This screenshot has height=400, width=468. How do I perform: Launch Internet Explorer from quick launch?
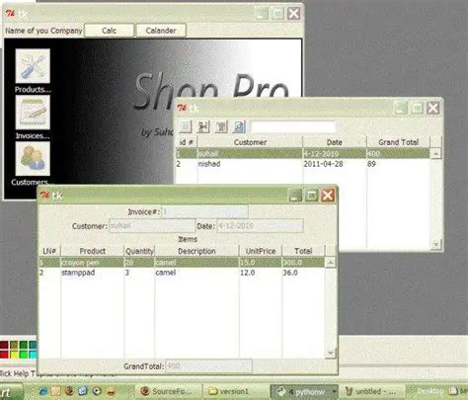click(x=43, y=391)
